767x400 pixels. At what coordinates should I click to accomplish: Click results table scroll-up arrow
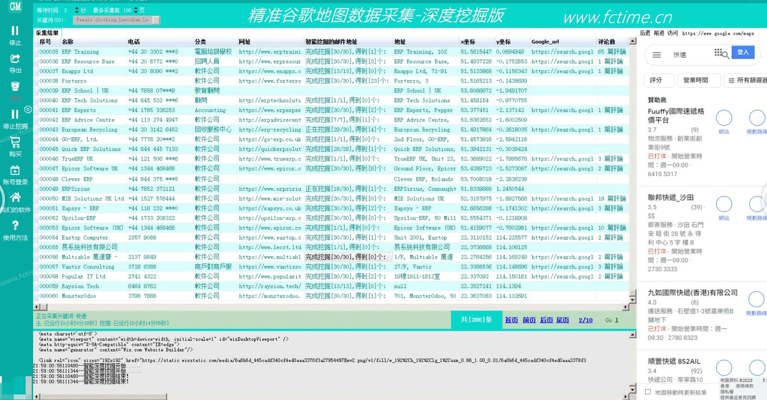(632, 41)
